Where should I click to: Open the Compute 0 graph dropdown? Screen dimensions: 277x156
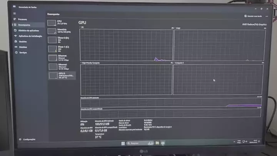[174, 62]
